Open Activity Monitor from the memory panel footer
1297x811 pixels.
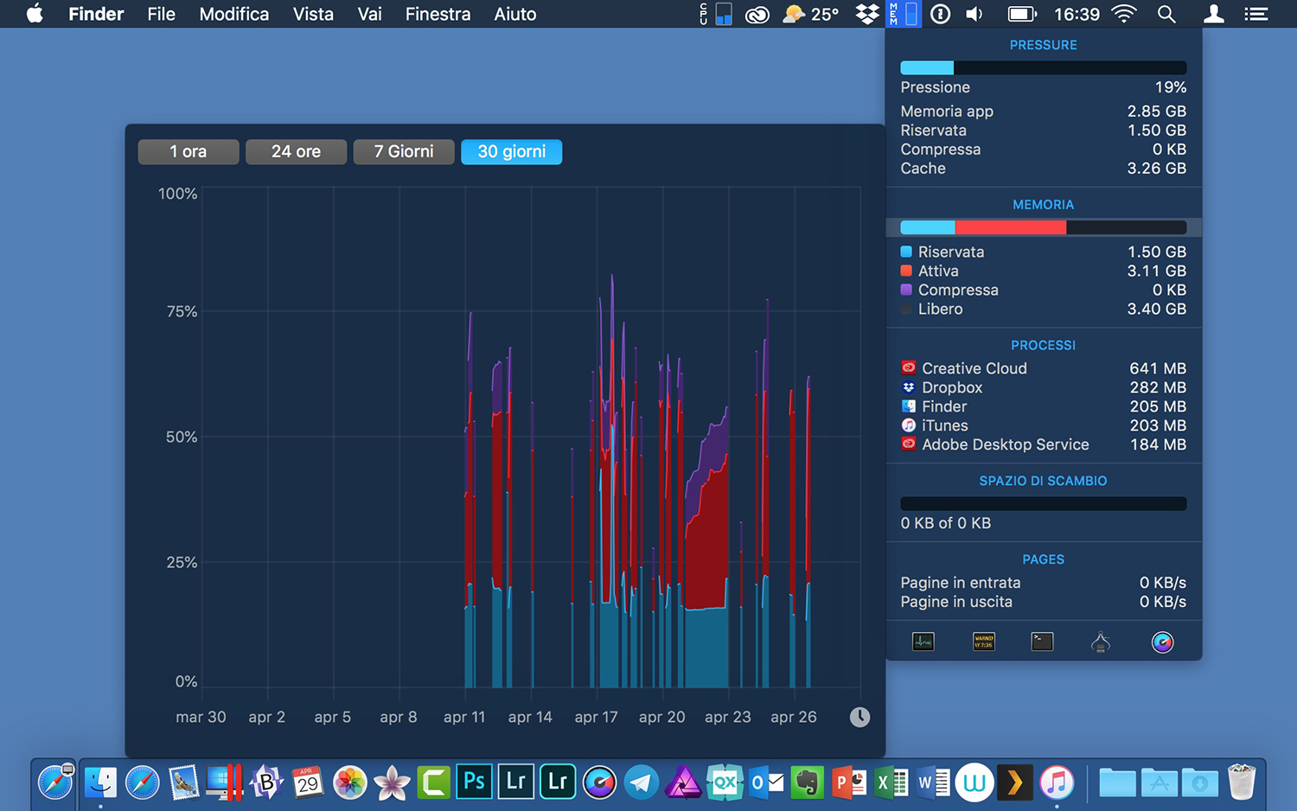pyautogui.click(x=923, y=642)
